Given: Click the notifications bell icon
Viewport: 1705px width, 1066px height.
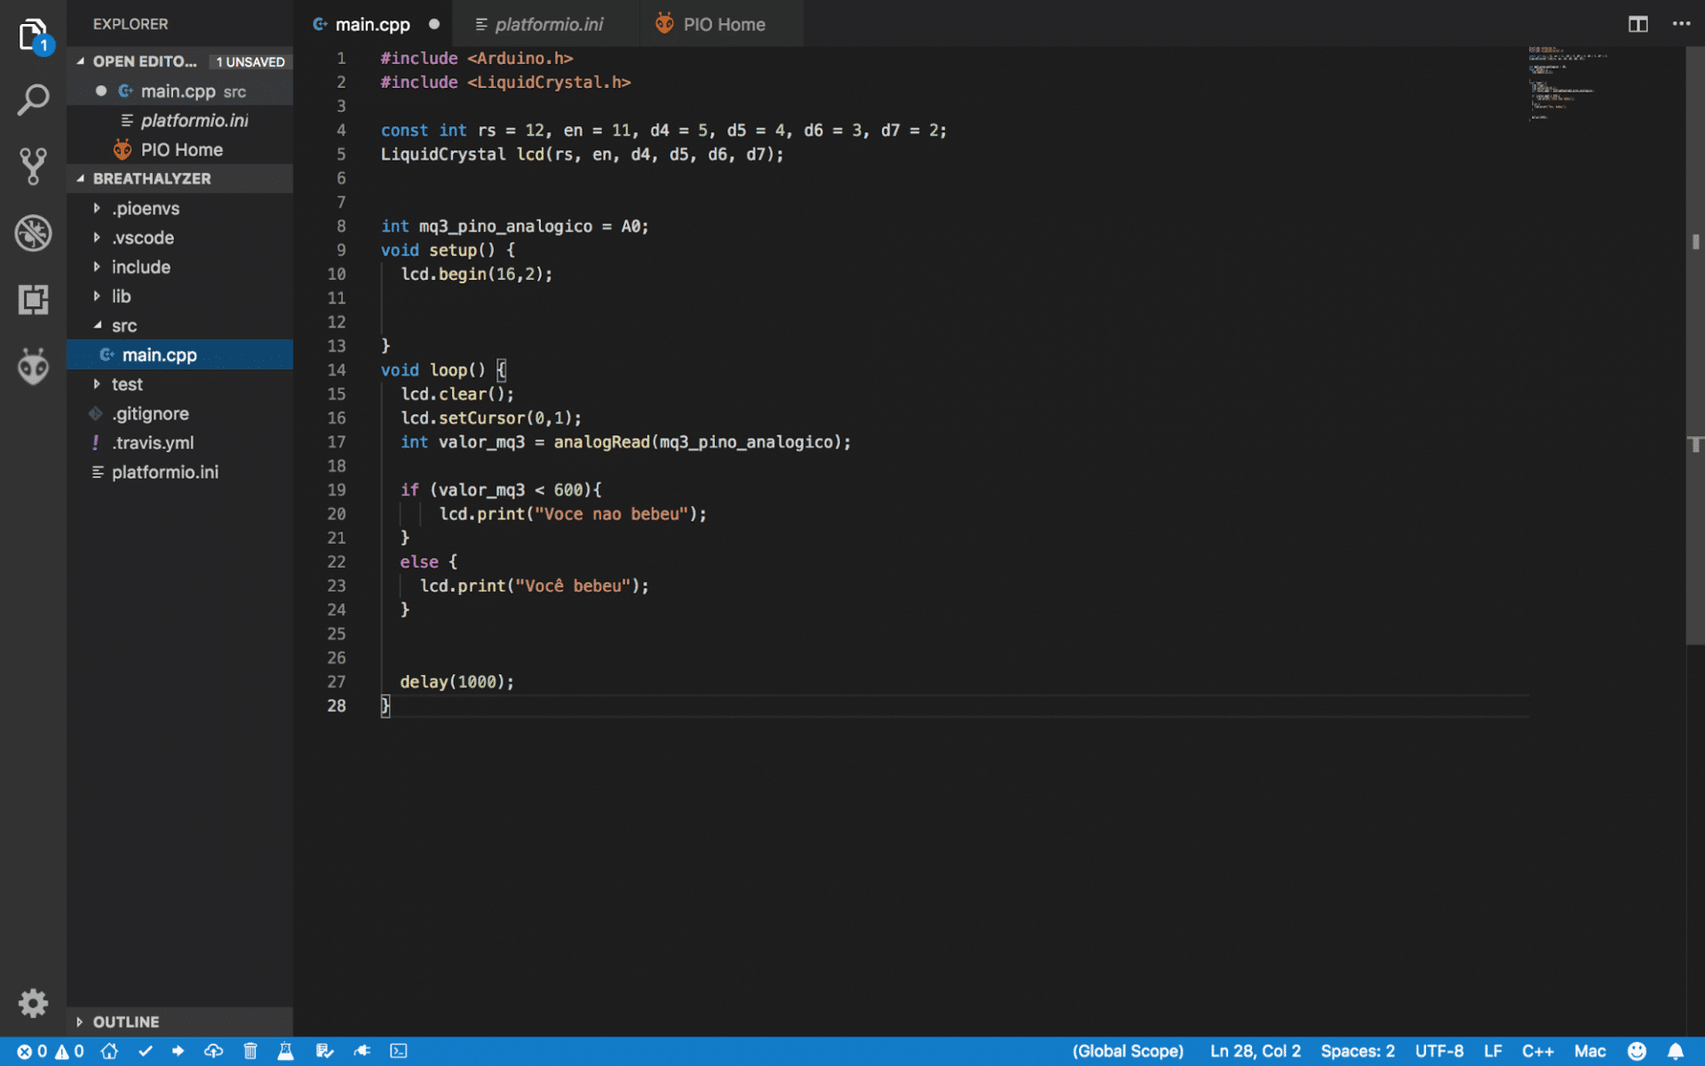Looking at the screenshot, I should [x=1675, y=1051].
